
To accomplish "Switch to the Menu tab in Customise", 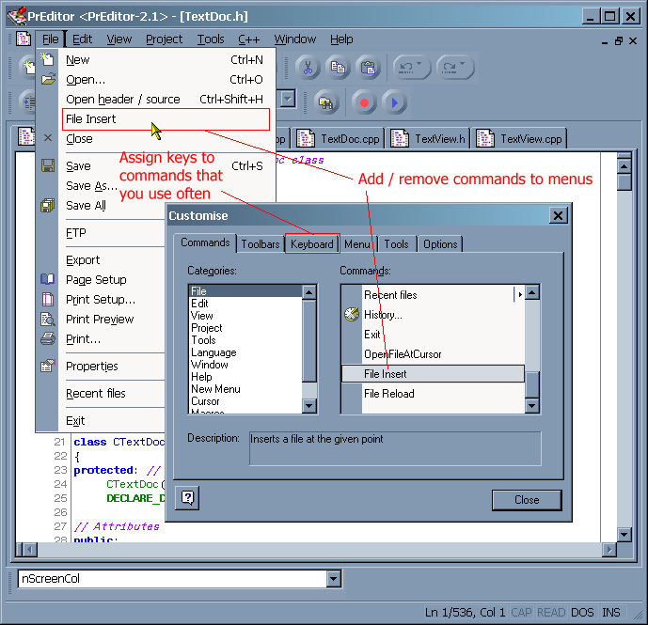I will [x=357, y=244].
